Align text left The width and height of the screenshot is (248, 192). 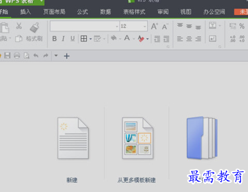(x=180, y=39)
